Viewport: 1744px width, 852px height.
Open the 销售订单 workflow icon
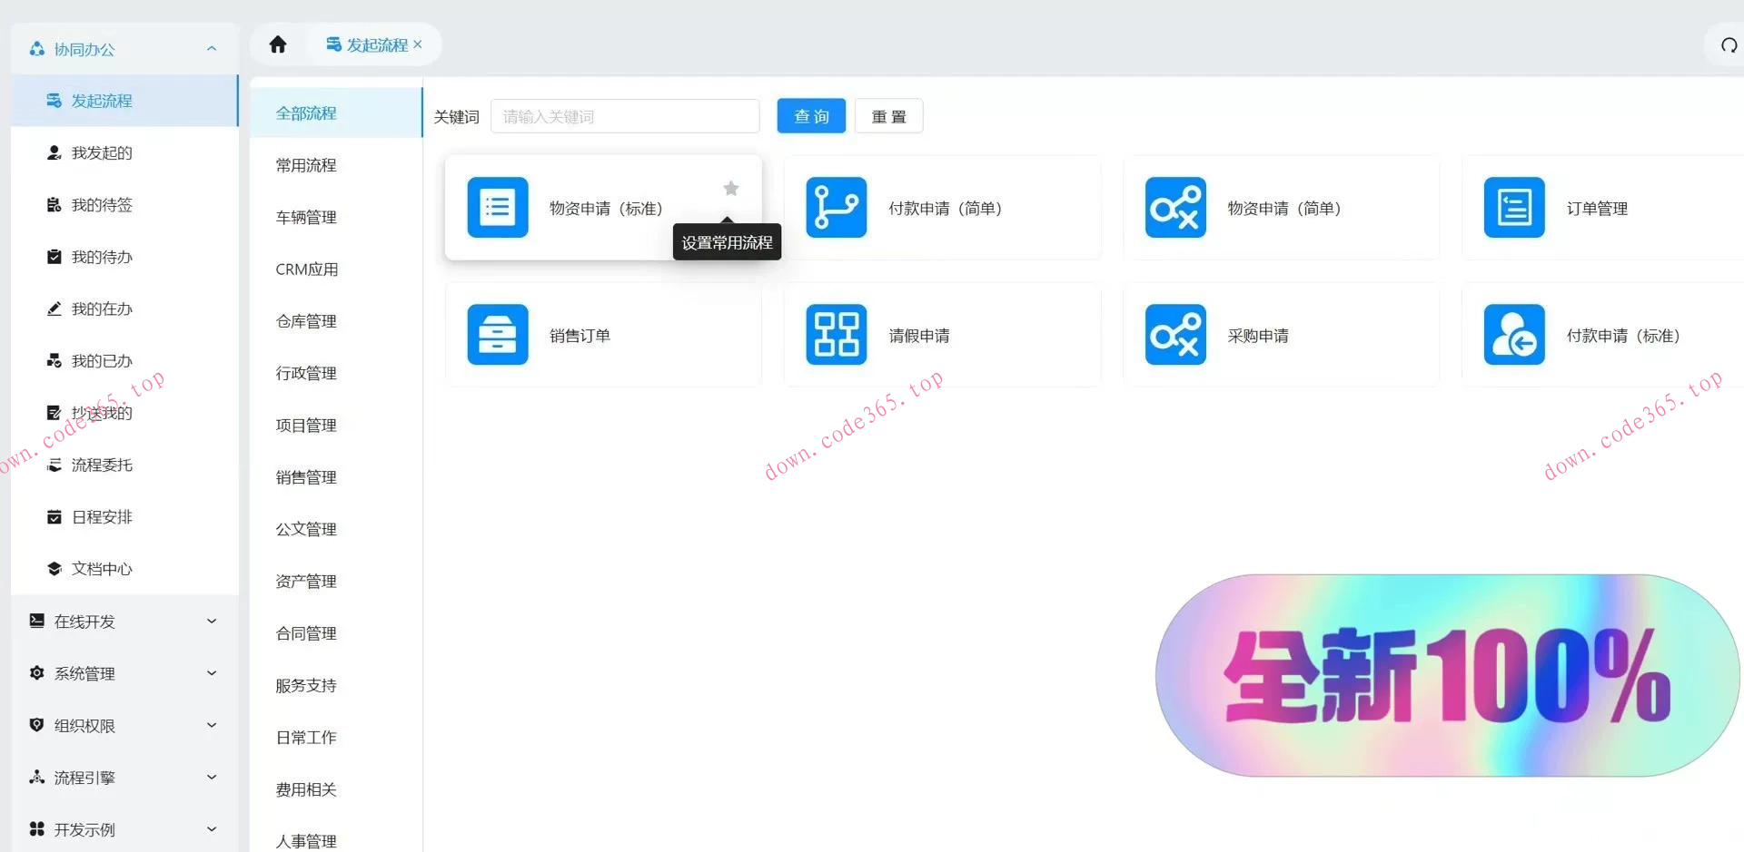497,334
